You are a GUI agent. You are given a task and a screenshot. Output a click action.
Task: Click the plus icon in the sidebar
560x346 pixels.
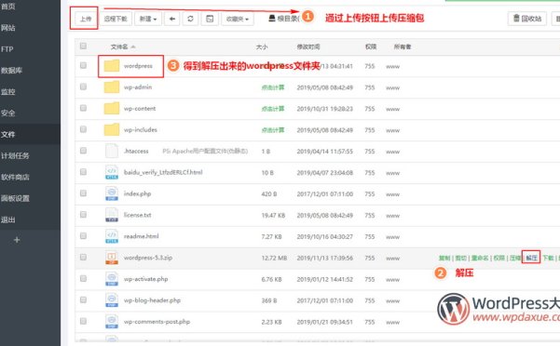(x=17, y=240)
